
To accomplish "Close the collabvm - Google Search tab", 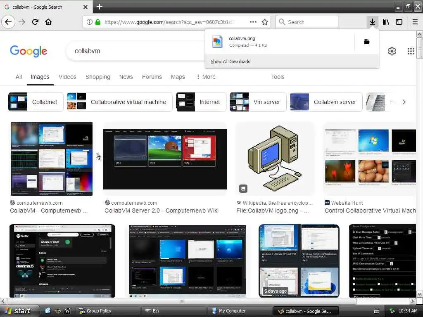I will (x=85, y=7).
